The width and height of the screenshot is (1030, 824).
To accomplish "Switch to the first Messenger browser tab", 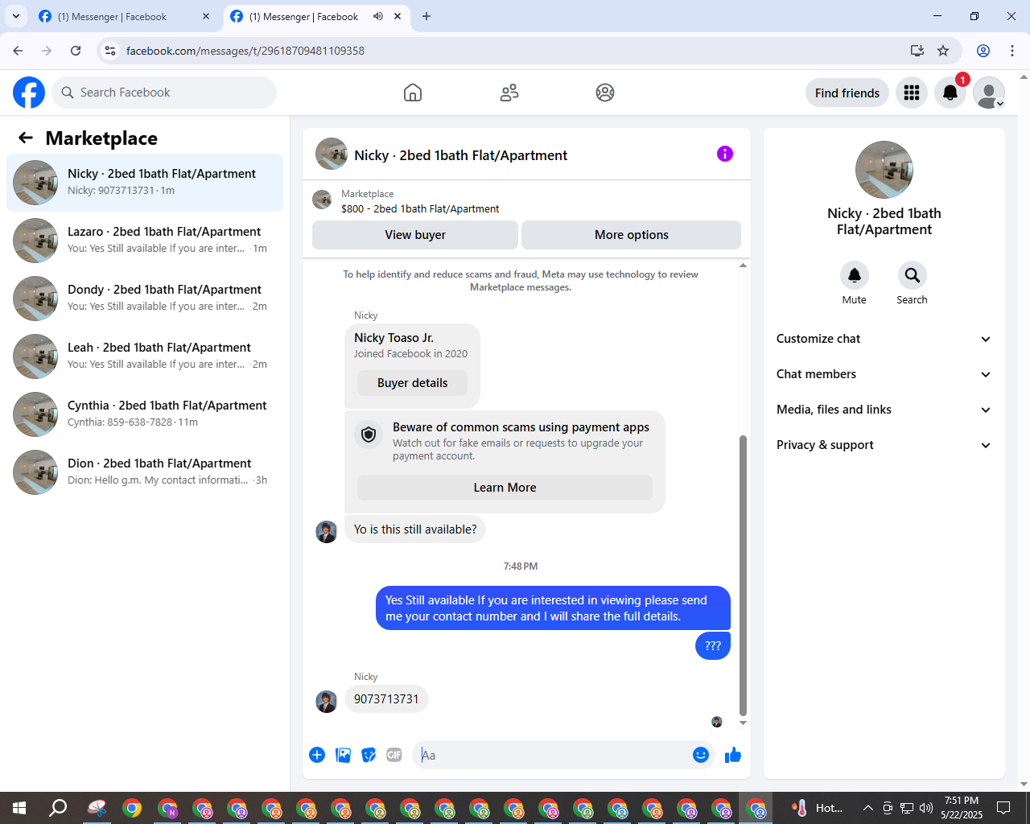I will 124,16.
